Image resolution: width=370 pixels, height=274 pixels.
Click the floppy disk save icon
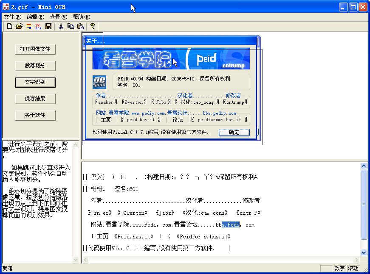(x=48, y=26)
